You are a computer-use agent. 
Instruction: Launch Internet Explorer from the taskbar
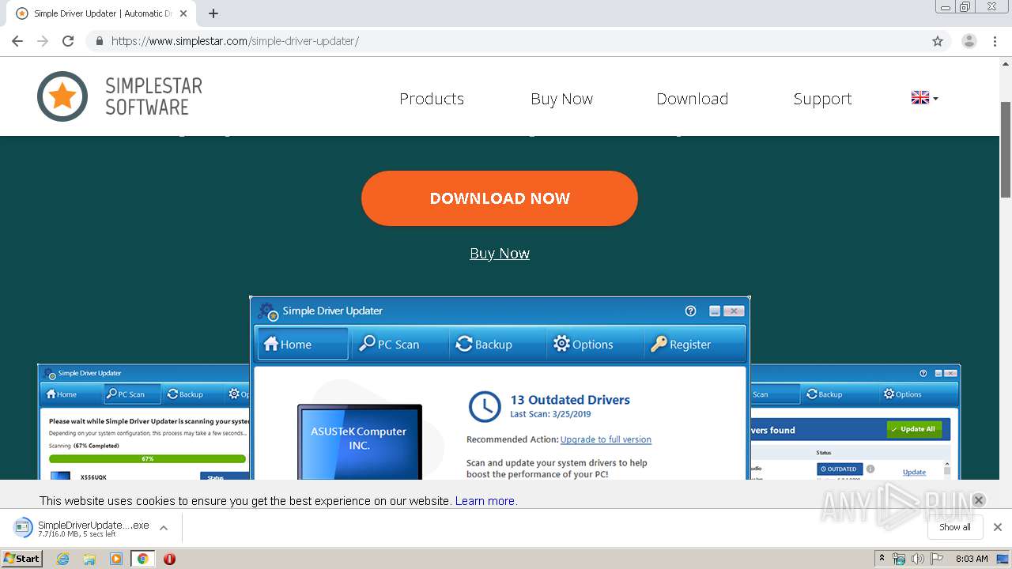[x=63, y=559]
